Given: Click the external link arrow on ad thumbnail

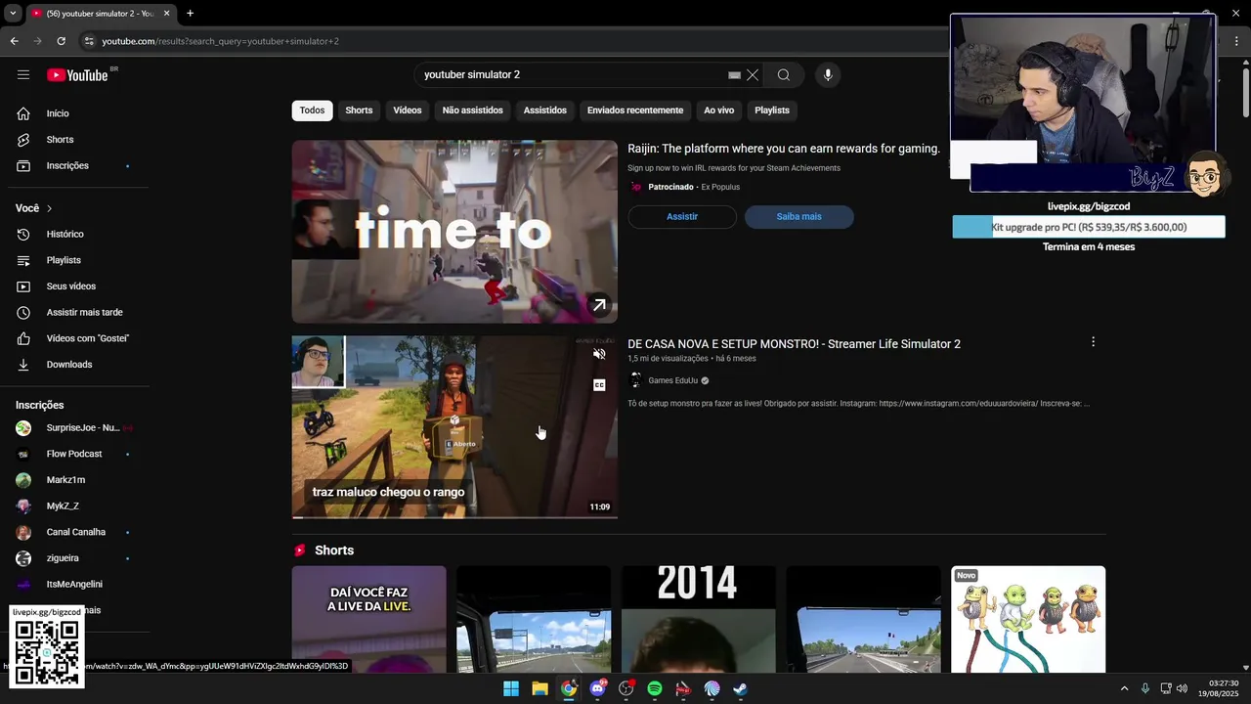Looking at the screenshot, I should [x=599, y=305].
